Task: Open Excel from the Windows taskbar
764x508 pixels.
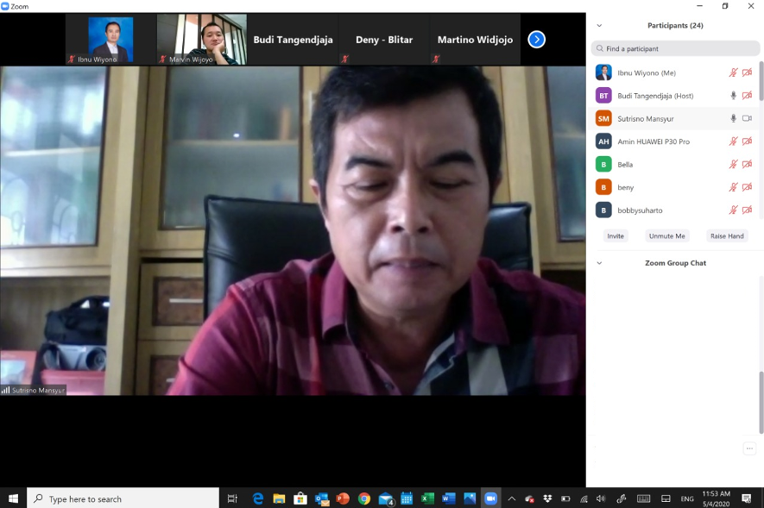Action: pyautogui.click(x=427, y=499)
